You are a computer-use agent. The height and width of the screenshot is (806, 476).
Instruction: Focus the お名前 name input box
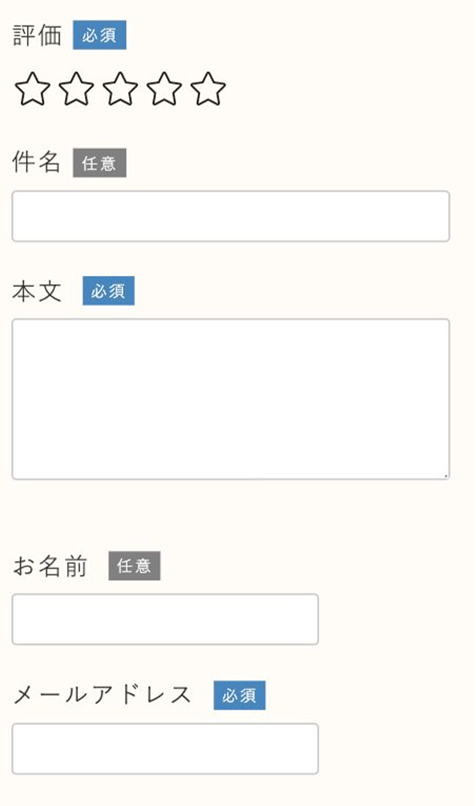(x=165, y=619)
